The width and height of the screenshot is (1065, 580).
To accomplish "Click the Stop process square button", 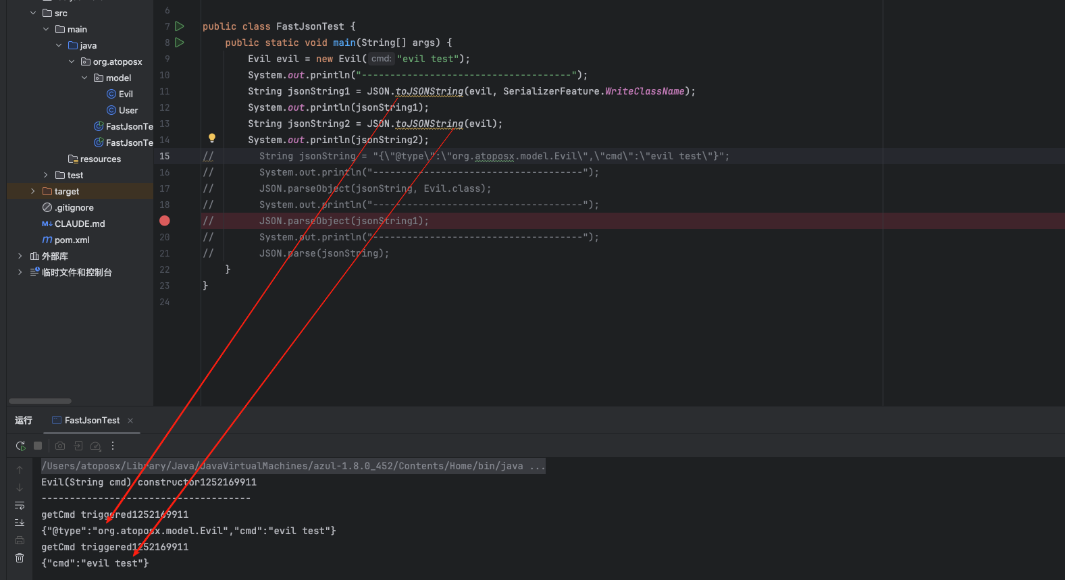I will point(38,446).
